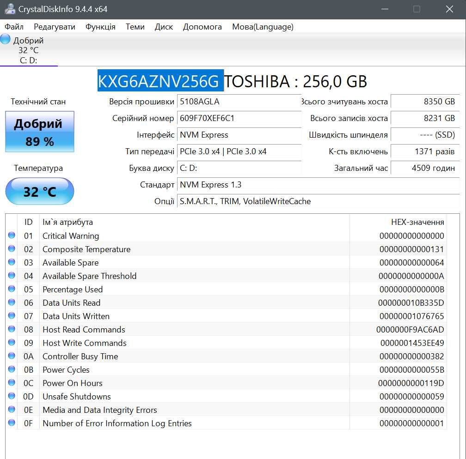This screenshot has height=459, width=466.
Task: Click the ID column header
Action: point(29,222)
